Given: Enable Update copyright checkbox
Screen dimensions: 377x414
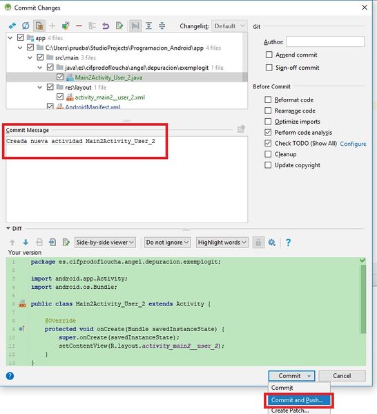Looking at the screenshot, I should (268, 165).
